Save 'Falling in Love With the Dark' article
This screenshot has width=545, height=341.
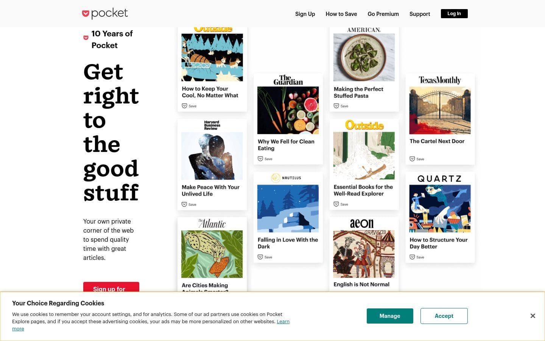(265, 257)
